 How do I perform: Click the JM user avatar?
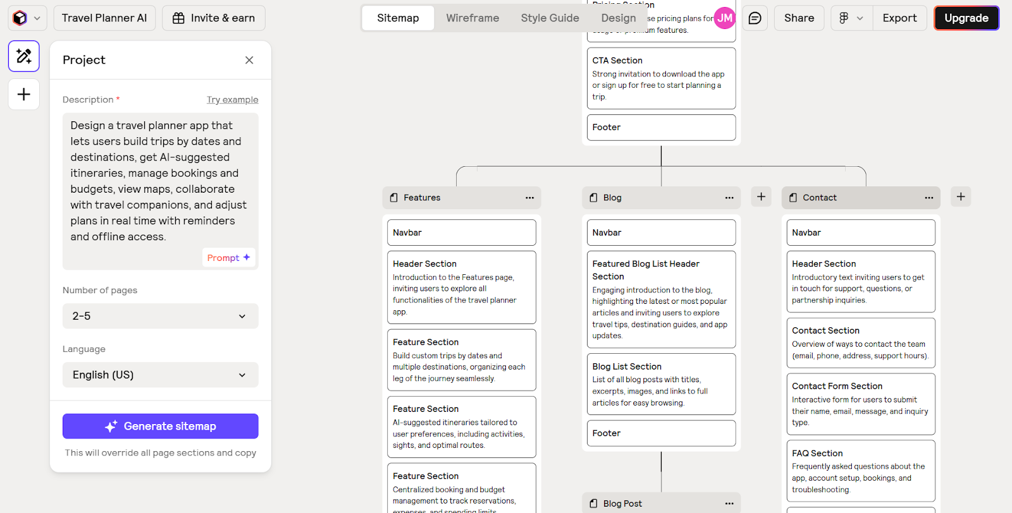[725, 18]
